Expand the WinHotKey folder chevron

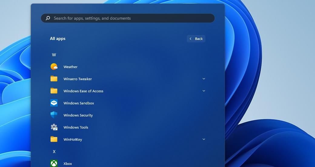[204, 139]
